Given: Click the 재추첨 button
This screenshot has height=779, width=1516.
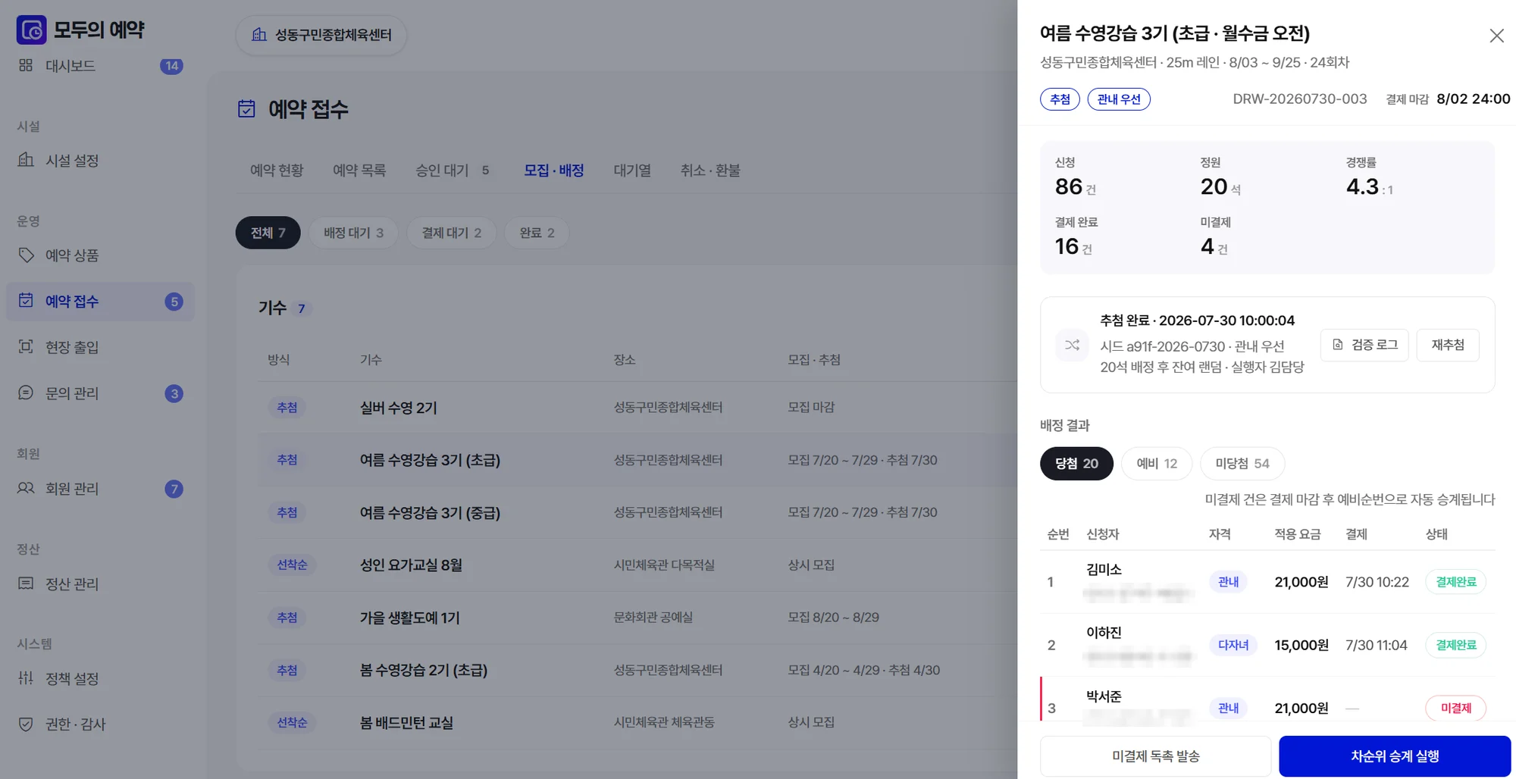Looking at the screenshot, I should click(x=1448, y=345).
